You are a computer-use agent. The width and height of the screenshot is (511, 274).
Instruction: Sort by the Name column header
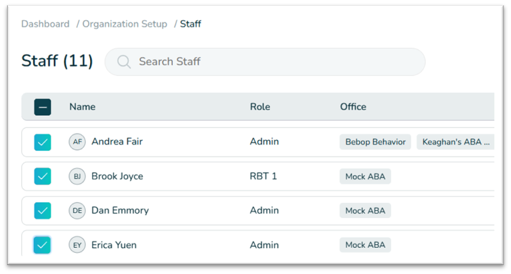point(82,107)
